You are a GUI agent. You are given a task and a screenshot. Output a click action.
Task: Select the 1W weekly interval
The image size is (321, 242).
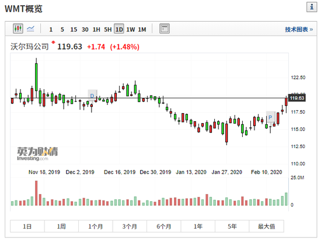pos(130,30)
